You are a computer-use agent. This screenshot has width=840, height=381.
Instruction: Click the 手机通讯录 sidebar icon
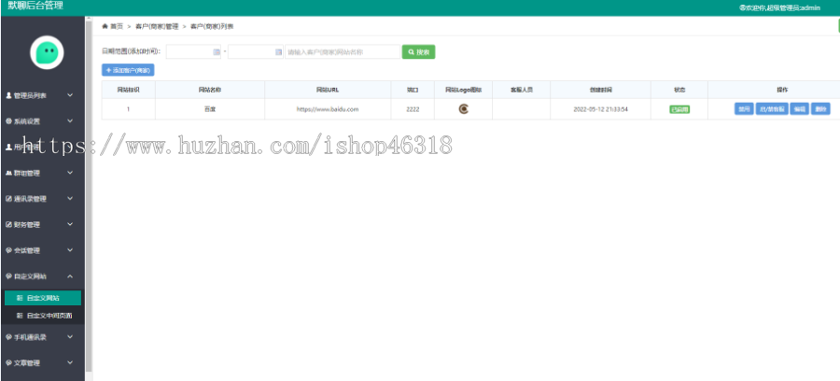(8, 337)
